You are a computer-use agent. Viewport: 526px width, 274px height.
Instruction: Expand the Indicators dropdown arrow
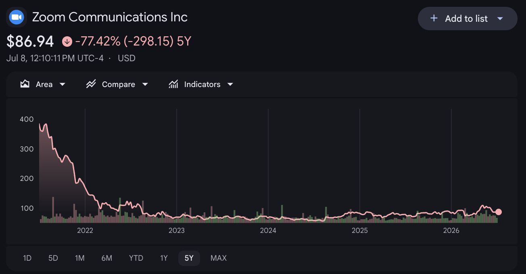[x=230, y=84]
